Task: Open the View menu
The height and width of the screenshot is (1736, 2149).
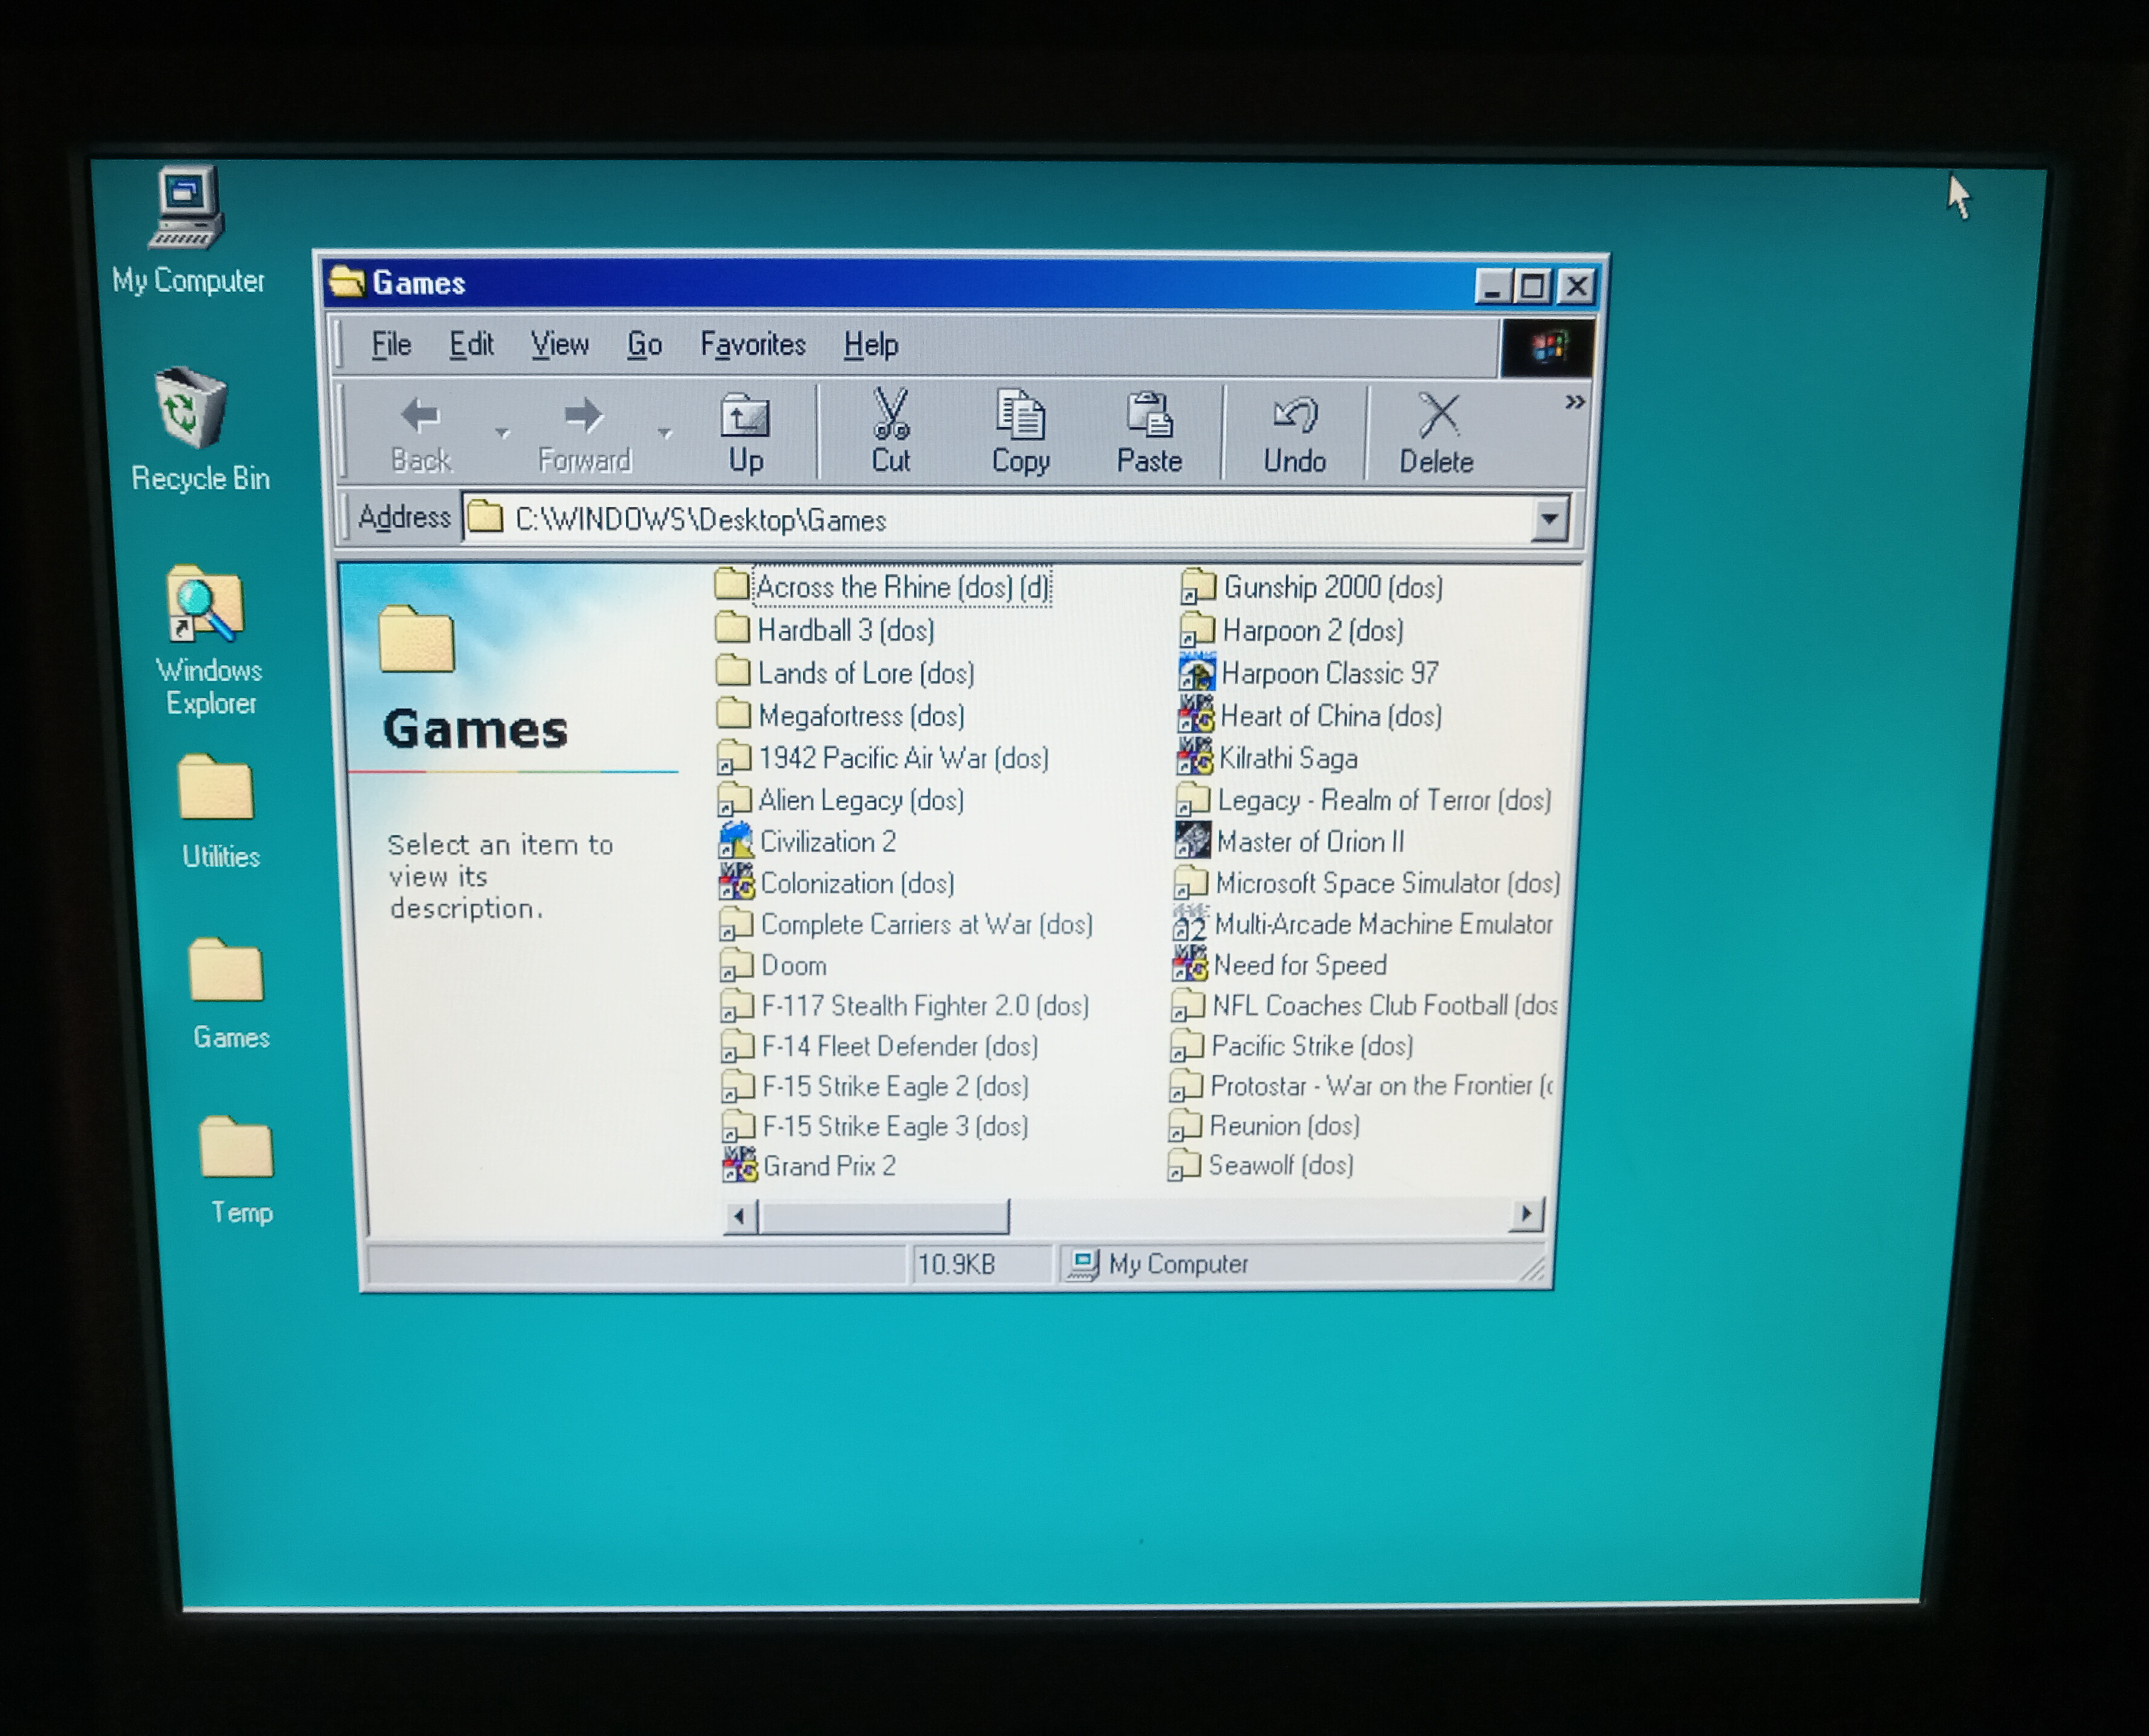Action: click(559, 345)
